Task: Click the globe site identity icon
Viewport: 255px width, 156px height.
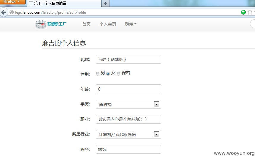Action: 12,12
